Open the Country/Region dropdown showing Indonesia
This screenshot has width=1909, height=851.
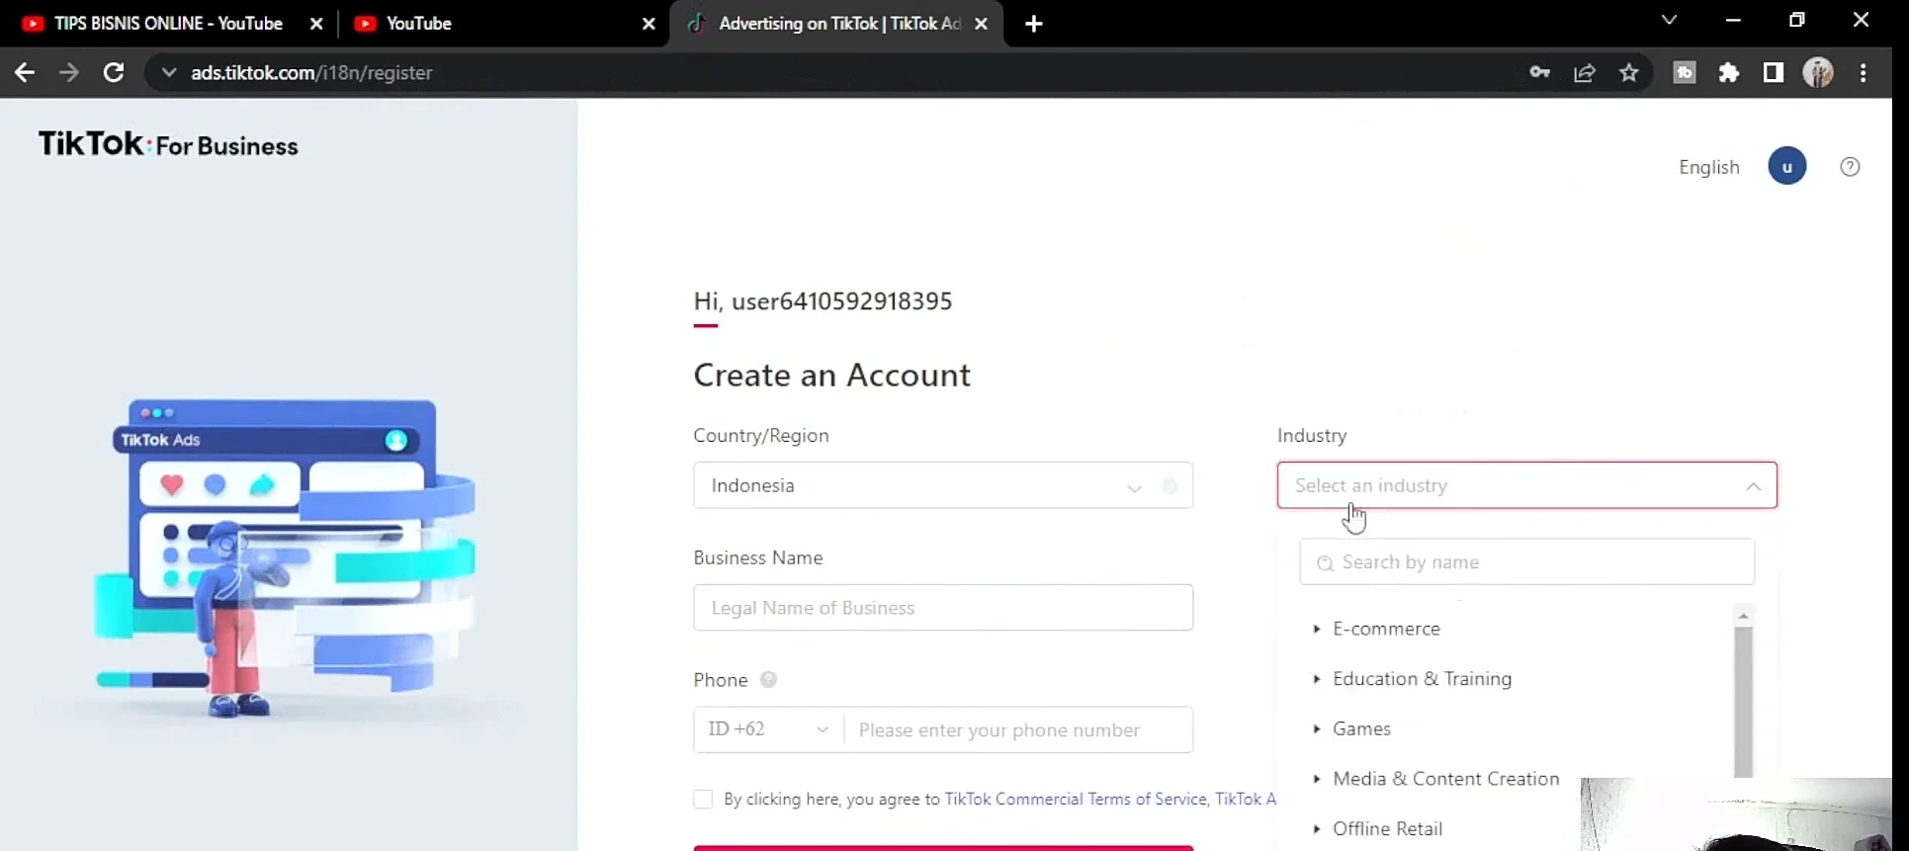click(x=943, y=485)
